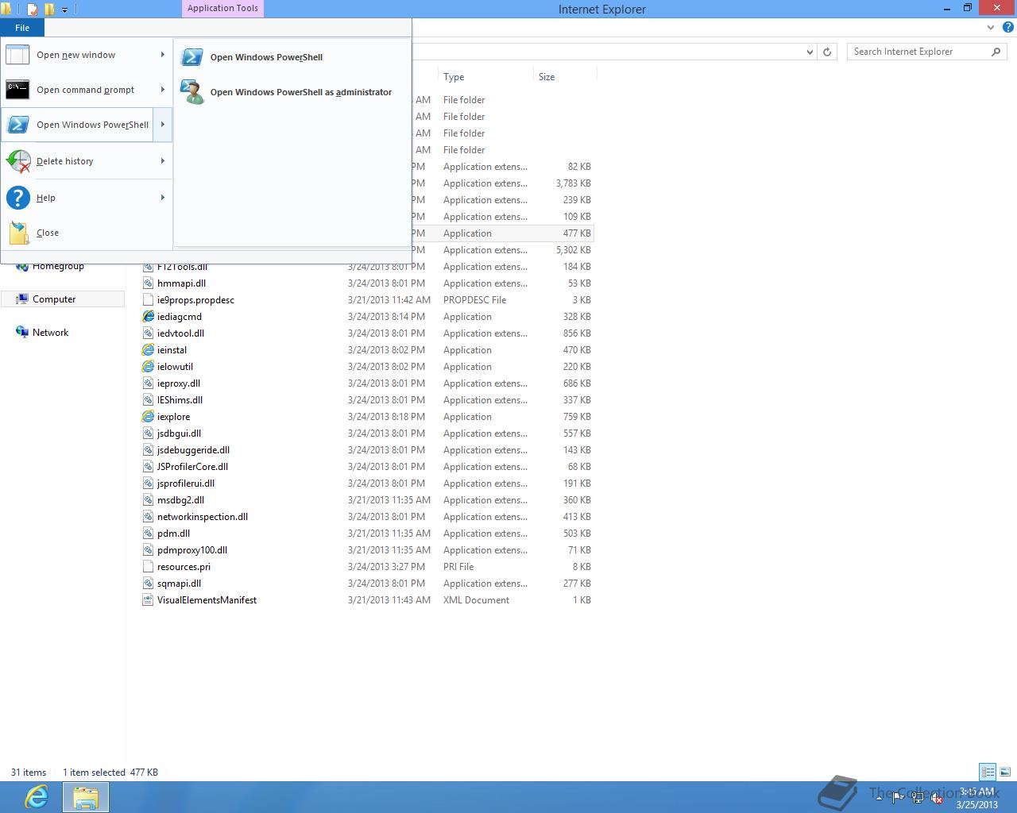Click the Open new window icon in File menu
The image size is (1017, 813).
17,55
